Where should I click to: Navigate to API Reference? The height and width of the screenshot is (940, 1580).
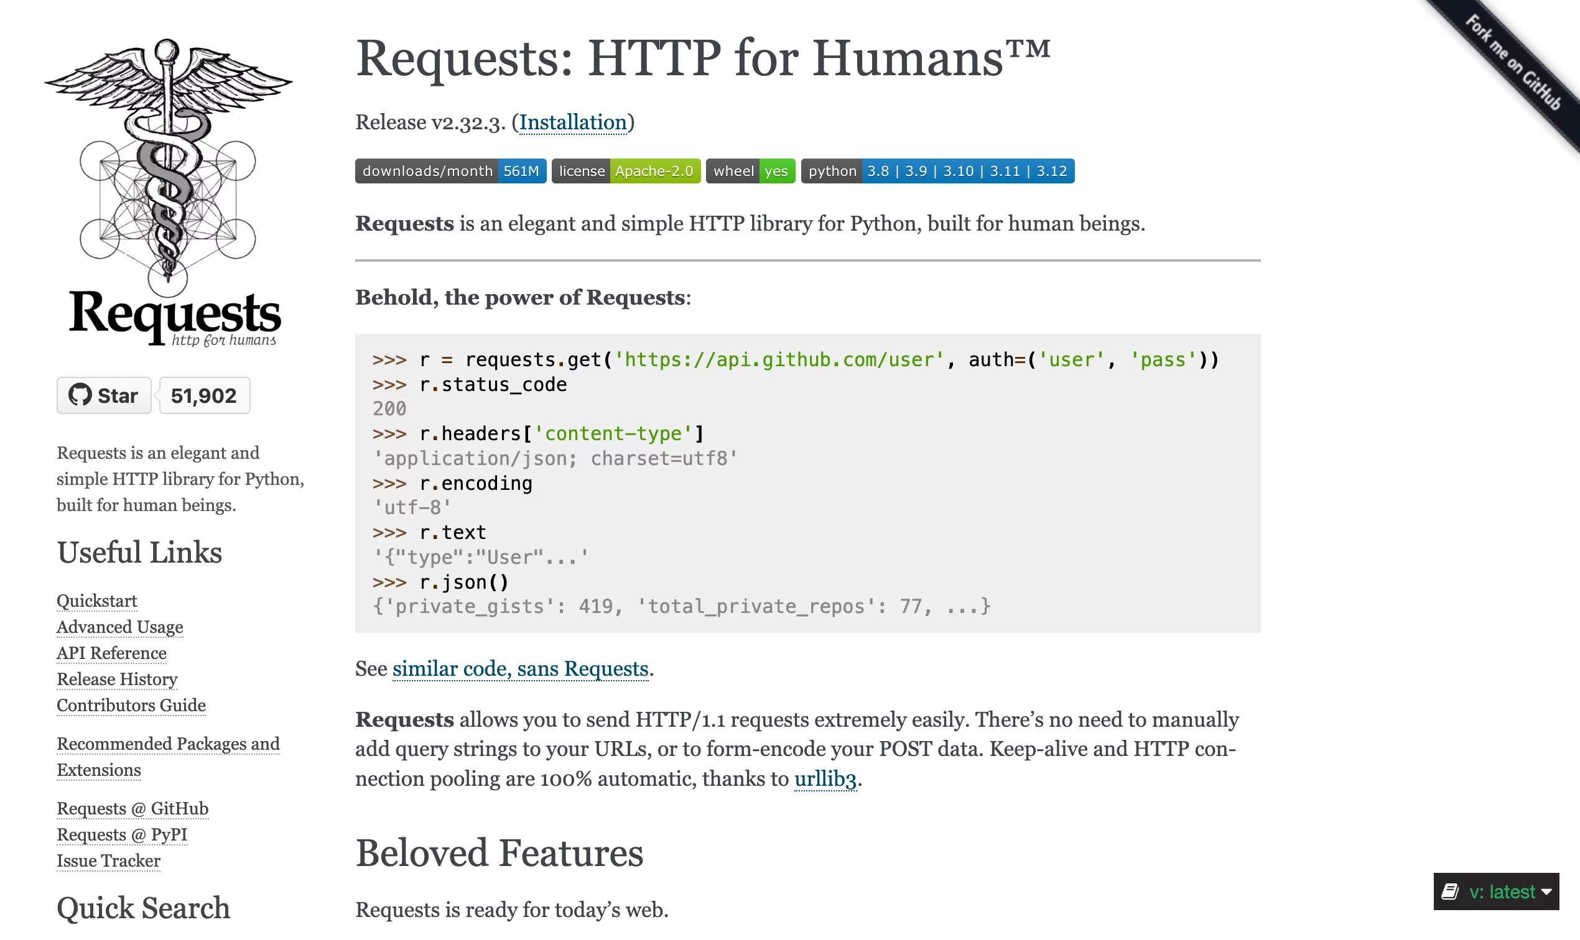(111, 653)
